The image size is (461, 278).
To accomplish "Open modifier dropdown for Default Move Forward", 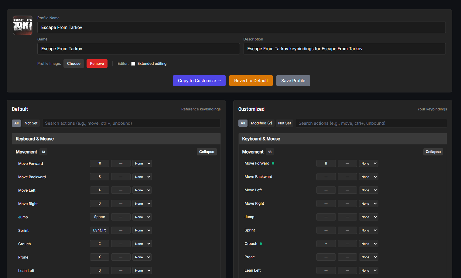I will 142,163.
